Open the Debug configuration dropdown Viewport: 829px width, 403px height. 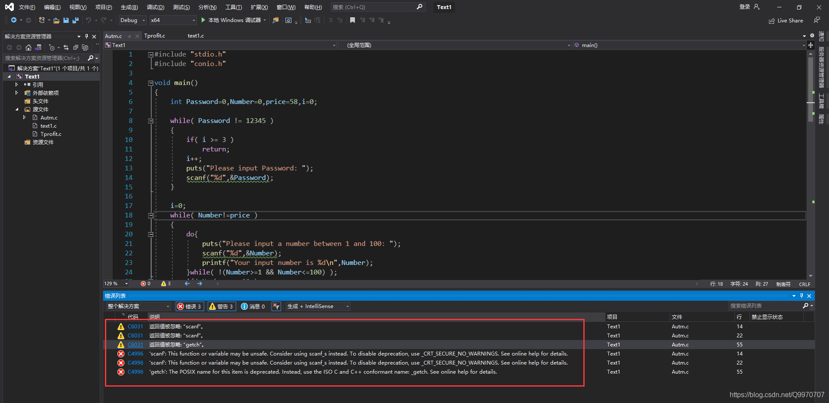pyautogui.click(x=133, y=20)
